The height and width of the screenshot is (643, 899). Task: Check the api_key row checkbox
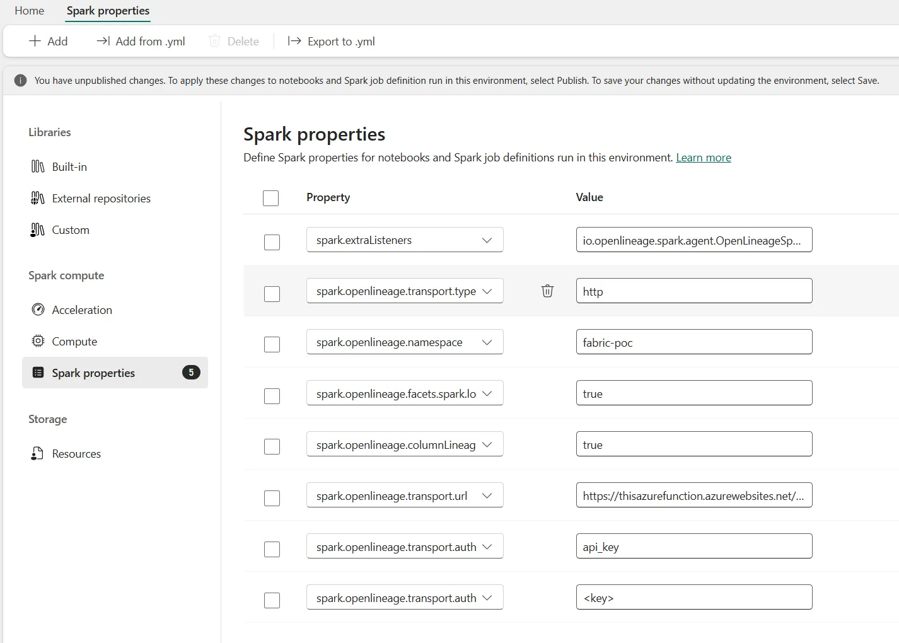tap(272, 549)
